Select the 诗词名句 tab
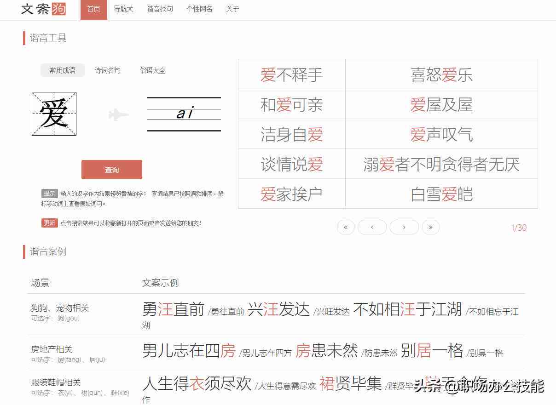This screenshot has width=556, height=405. click(108, 70)
